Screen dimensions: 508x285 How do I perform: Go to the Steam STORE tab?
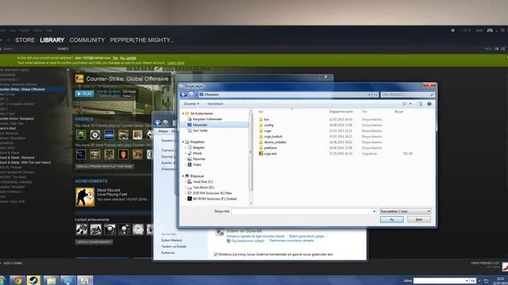[x=25, y=40]
